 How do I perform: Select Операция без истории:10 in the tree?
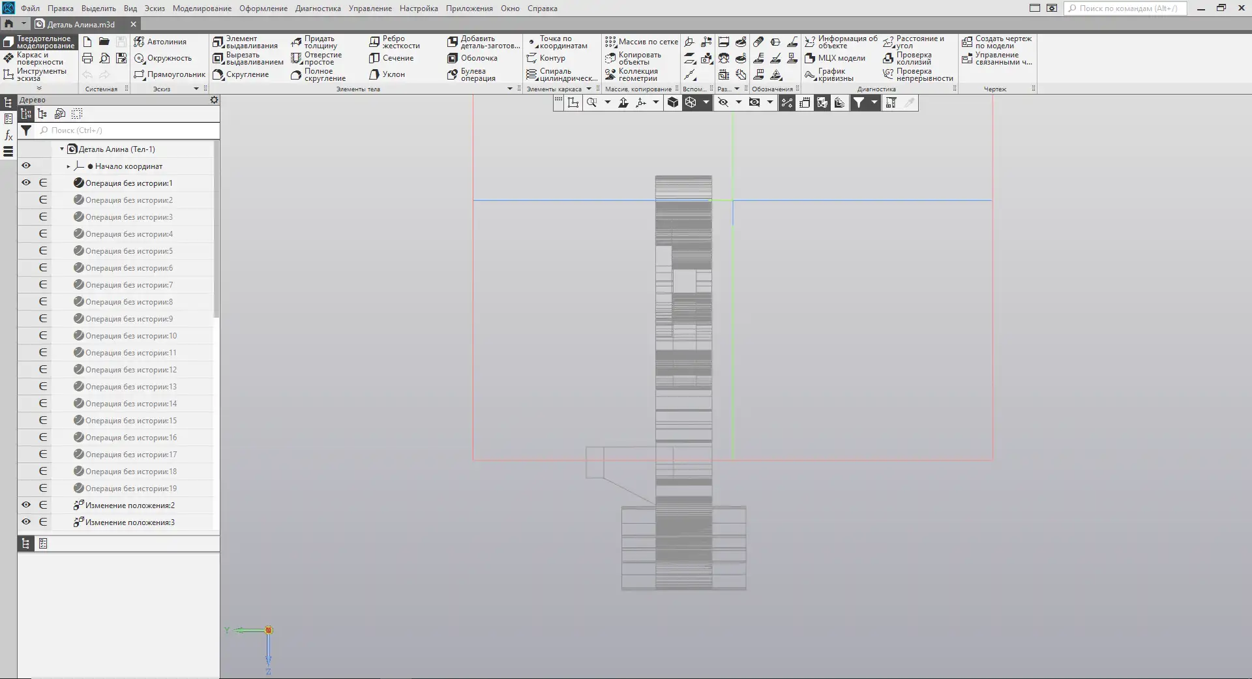tap(130, 335)
